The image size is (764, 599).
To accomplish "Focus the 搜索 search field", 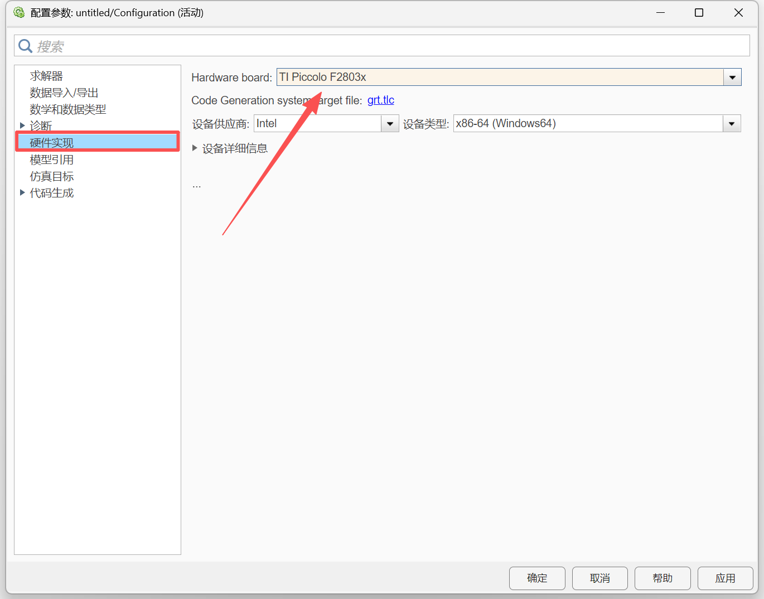I will click(381, 46).
